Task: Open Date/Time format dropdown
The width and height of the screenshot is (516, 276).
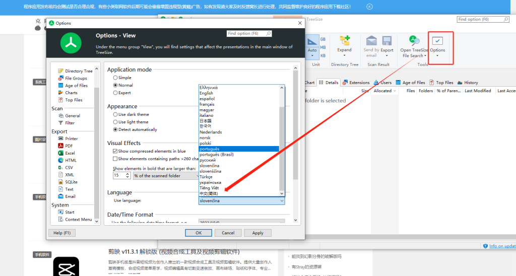Action: tap(241, 222)
